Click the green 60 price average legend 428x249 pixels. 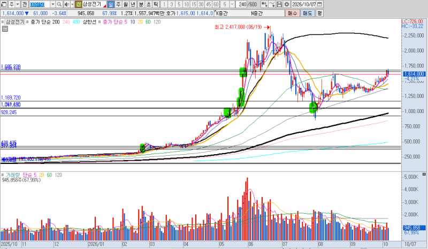point(148,22)
